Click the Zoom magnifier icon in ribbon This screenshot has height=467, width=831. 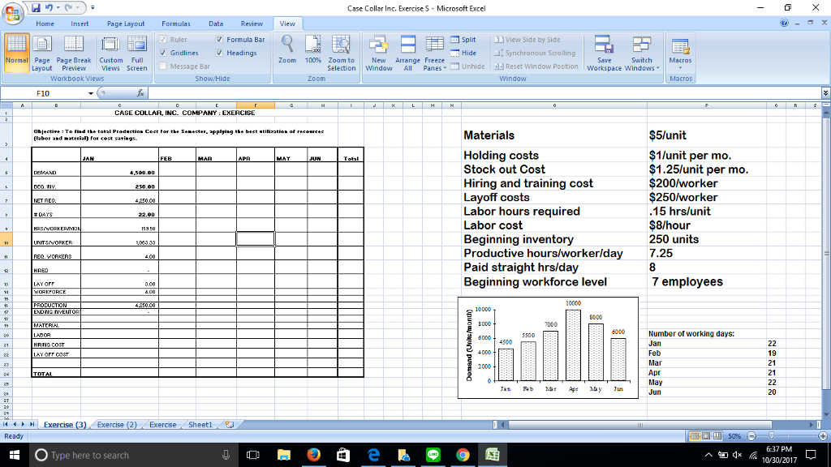click(x=287, y=47)
